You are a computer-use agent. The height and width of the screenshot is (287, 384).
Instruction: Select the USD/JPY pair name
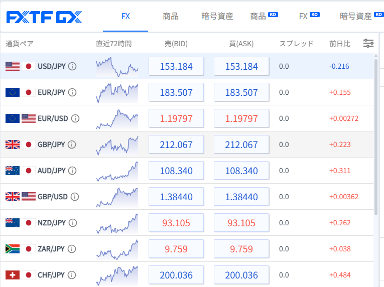point(52,66)
